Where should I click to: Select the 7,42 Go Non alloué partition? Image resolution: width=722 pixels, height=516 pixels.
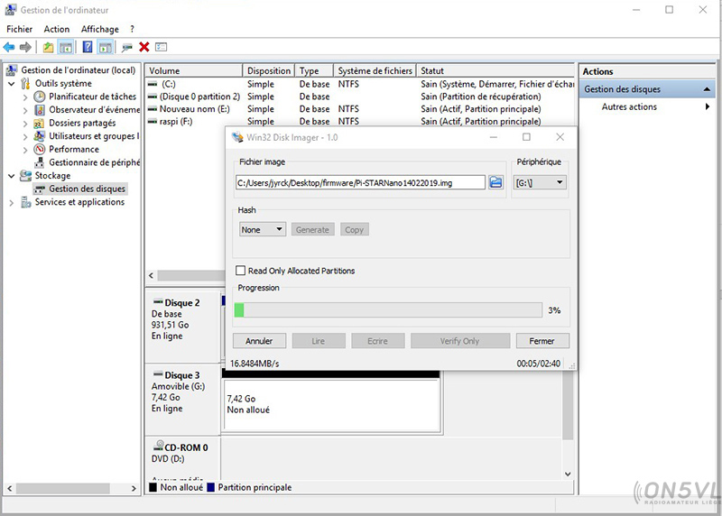tap(331, 405)
